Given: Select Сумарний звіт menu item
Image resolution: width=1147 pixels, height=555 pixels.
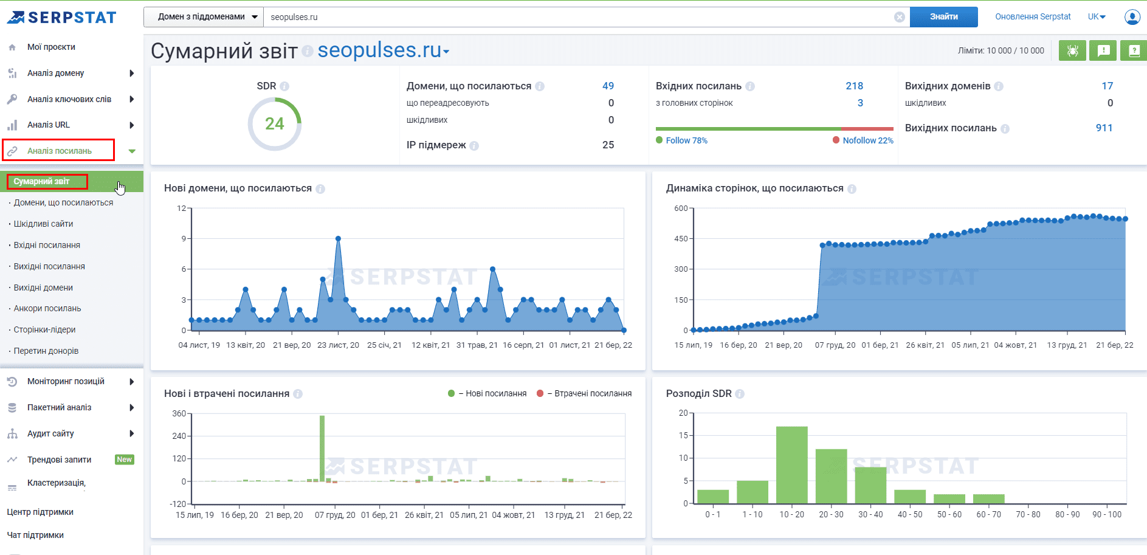Looking at the screenshot, I should click(x=72, y=182).
